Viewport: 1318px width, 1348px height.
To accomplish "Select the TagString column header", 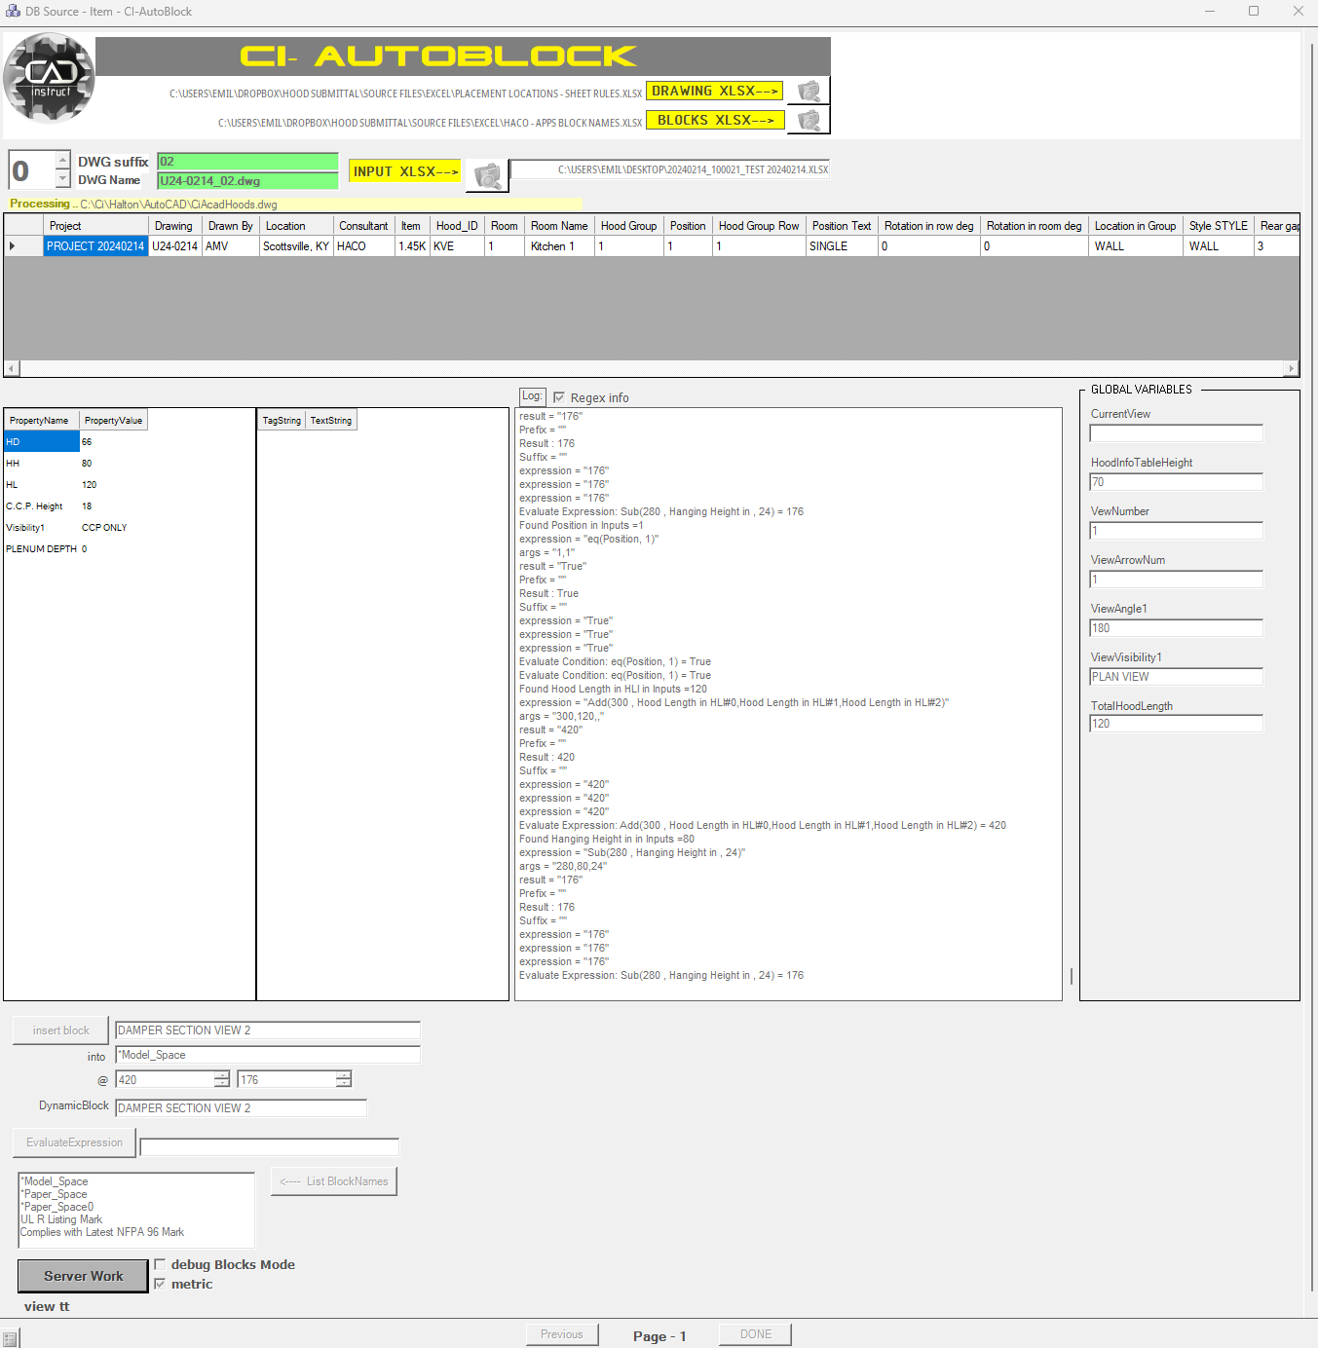I will pyautogui.click(x=282, y=420).
